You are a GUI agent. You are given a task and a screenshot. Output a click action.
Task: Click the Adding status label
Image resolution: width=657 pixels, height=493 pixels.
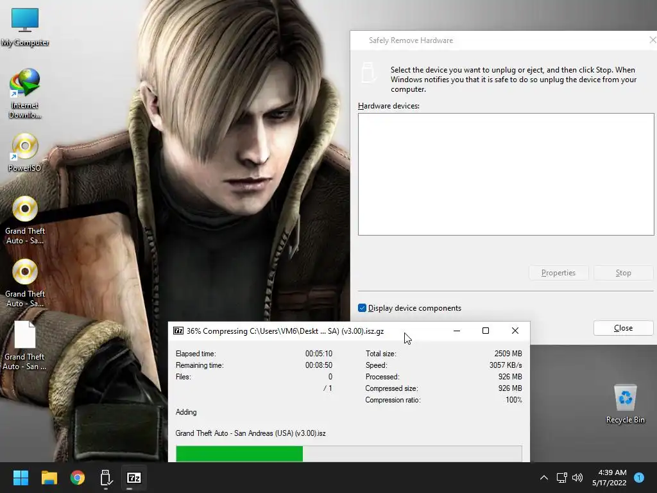point(186,412)
